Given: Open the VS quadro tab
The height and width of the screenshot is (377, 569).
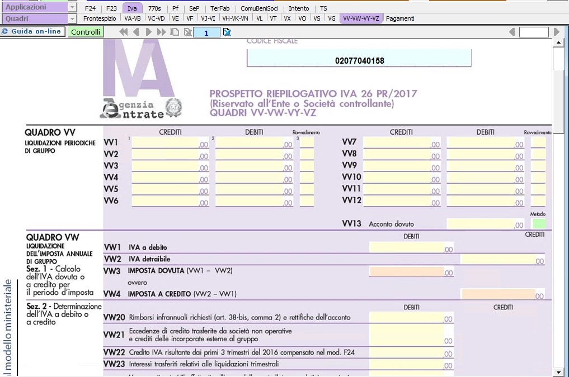Looking at the screenshot, I should coord(317,18).
